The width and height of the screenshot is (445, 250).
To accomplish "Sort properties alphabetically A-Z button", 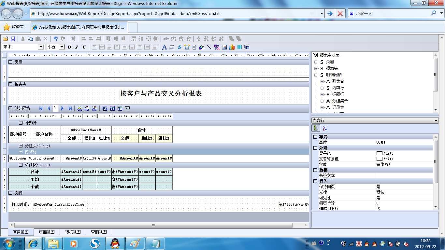I will coord(324,128).
